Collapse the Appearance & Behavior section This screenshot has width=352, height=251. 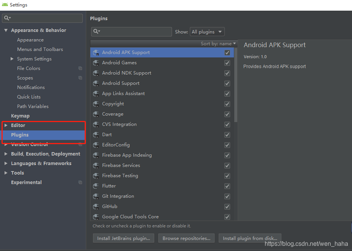coord(6,30)
